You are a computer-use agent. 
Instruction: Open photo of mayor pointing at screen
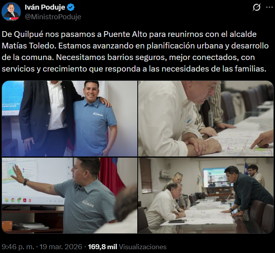(x=70, y=195)
